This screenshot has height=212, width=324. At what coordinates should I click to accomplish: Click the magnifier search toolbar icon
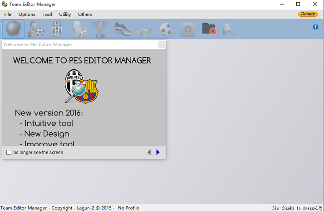tap(228, 29)
